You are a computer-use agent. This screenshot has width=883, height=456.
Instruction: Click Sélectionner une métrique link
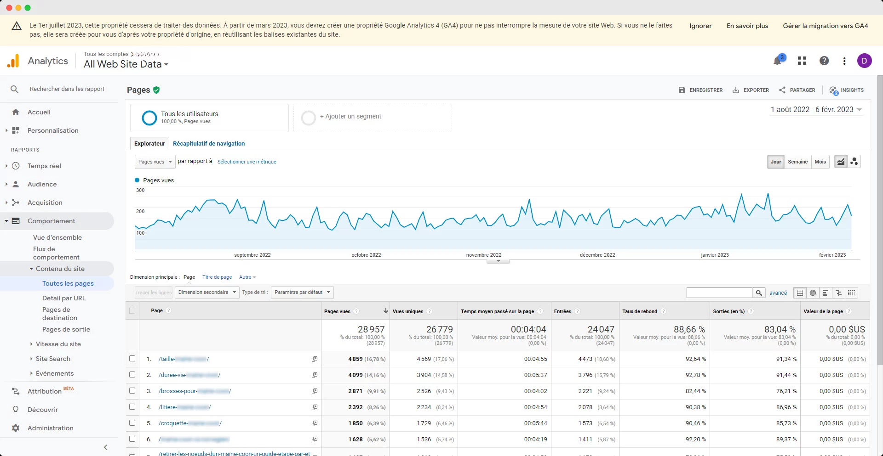click(x=247, y=162)
